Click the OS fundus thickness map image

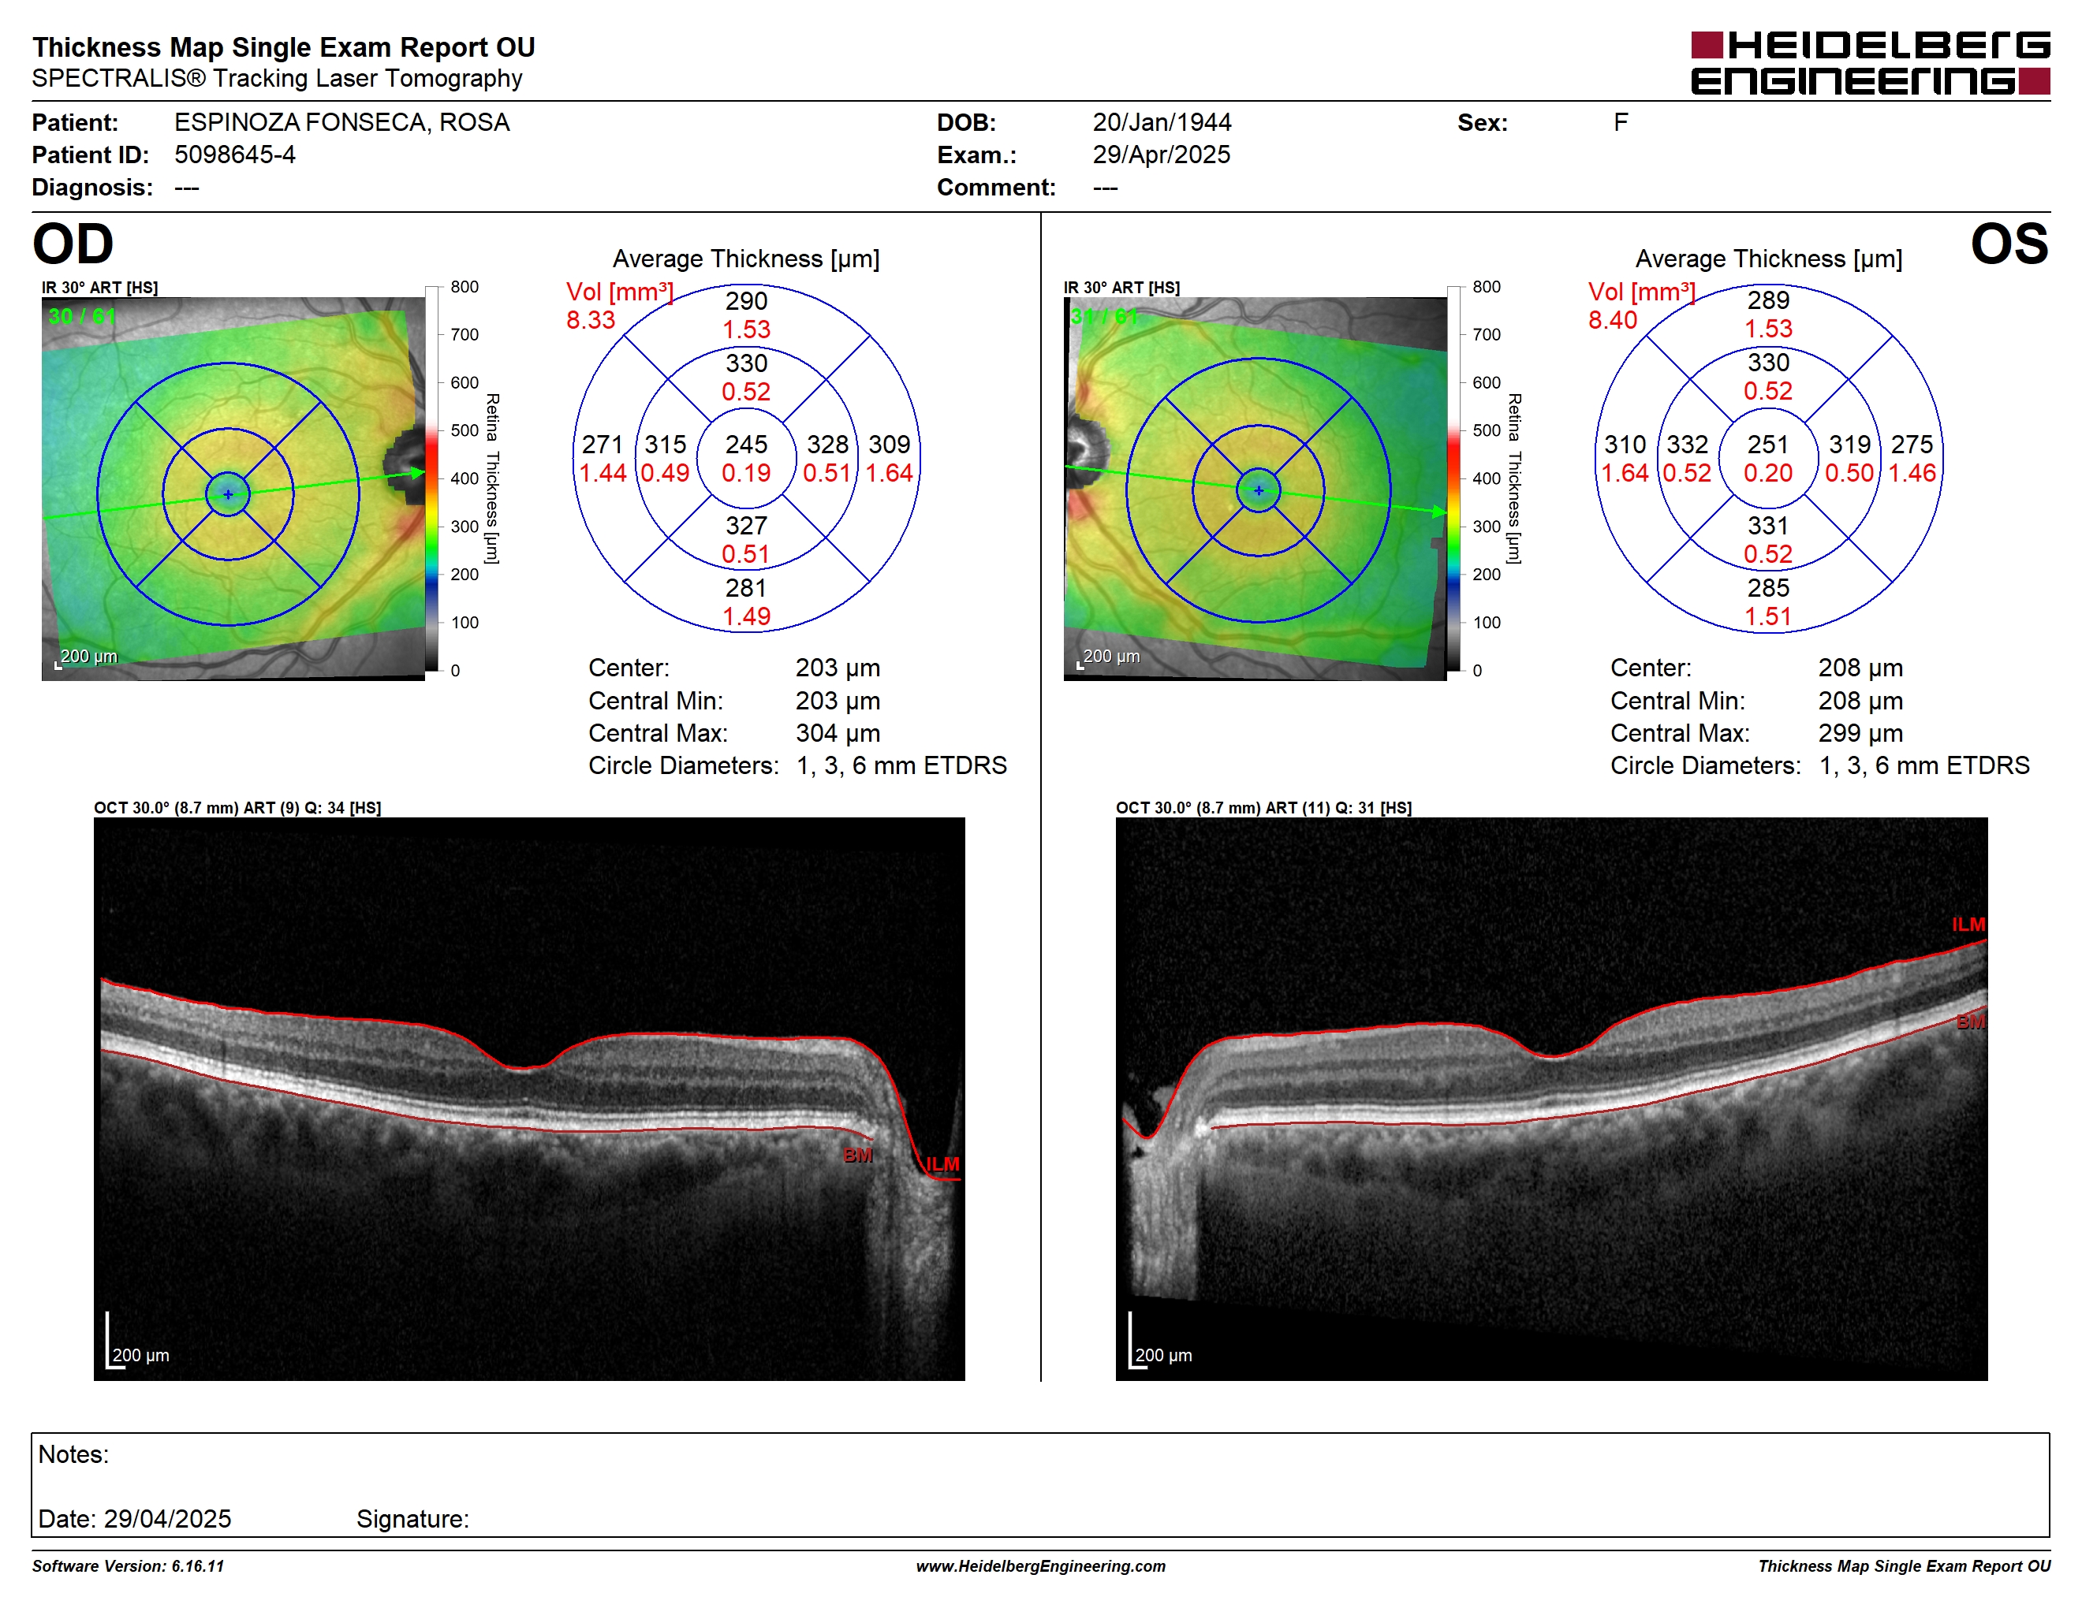point(1255,489)
